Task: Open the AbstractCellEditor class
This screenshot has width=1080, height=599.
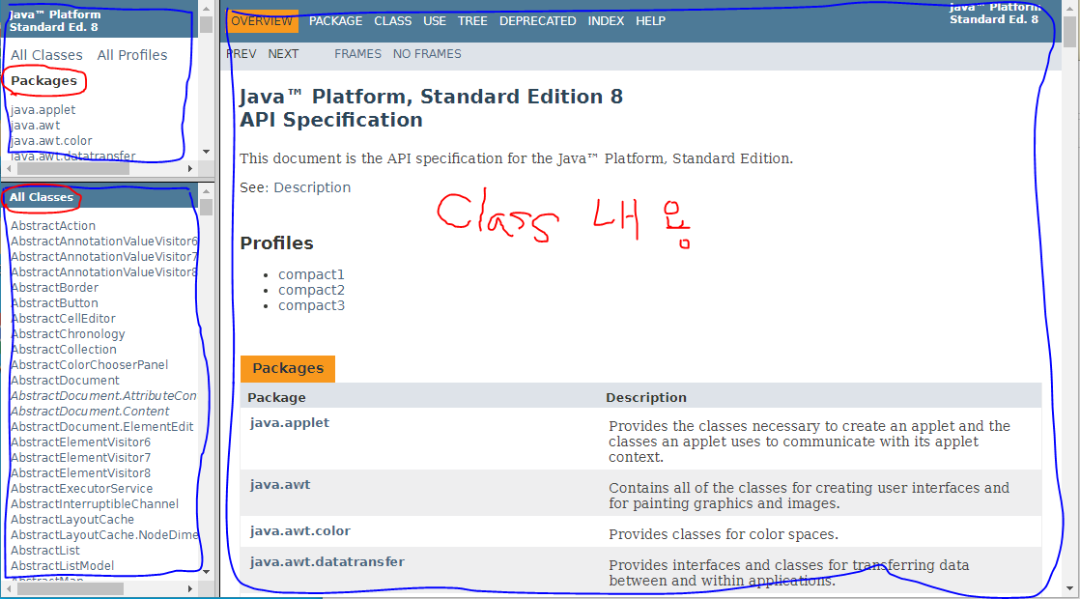Action: point(63,319)
